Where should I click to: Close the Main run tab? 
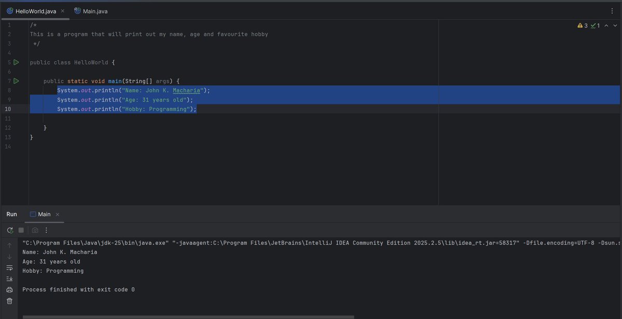pyautogui.click(x=57, y=214)
